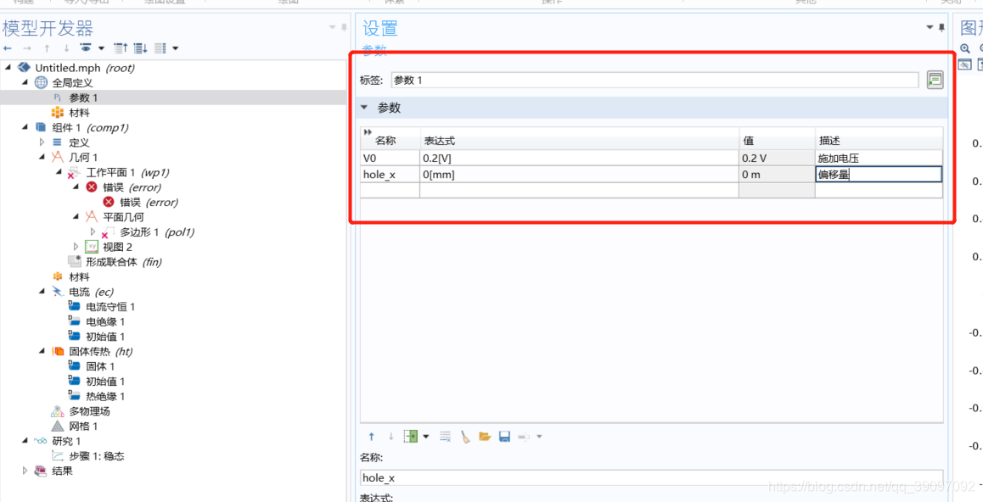Expand the 视图 2 node

76,248
